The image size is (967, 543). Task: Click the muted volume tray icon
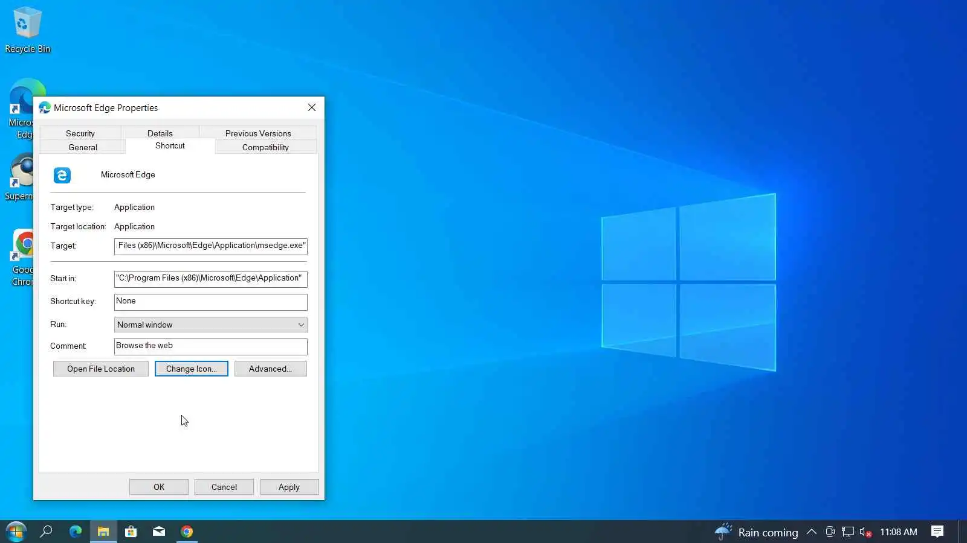pos(865,532)
